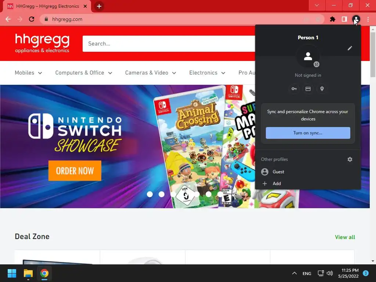376x282 pixels.
Task: Click the Chrome profile avatar icon
Action: click(356, 19)
